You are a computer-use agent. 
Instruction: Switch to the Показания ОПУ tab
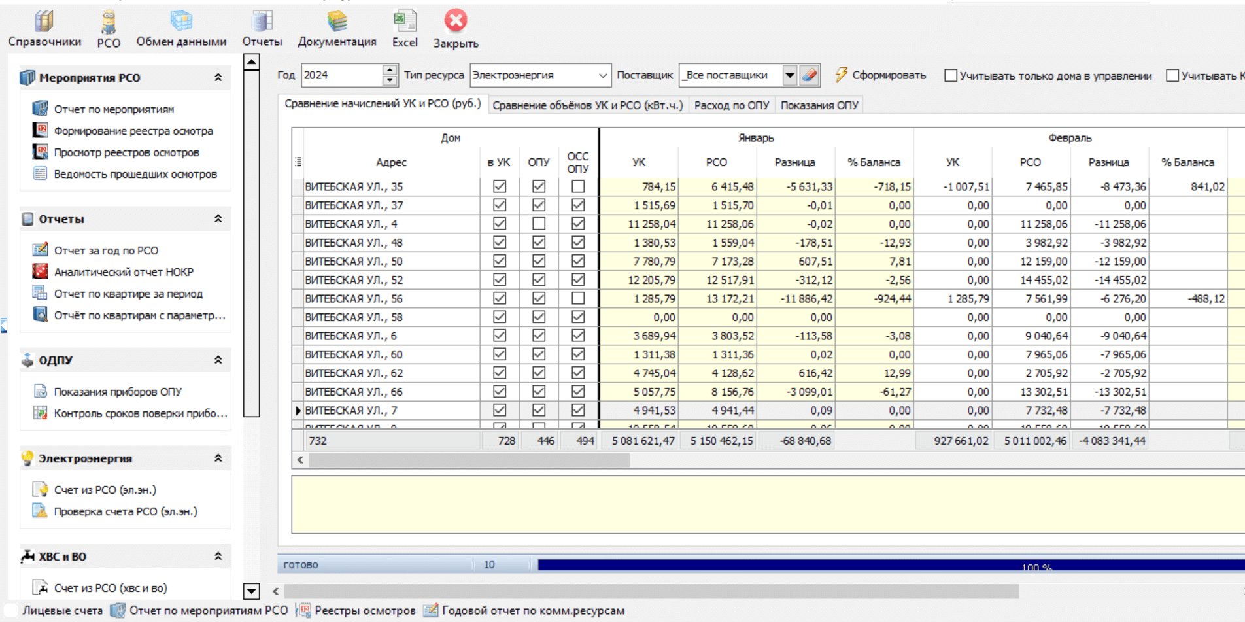pos(819,105)
